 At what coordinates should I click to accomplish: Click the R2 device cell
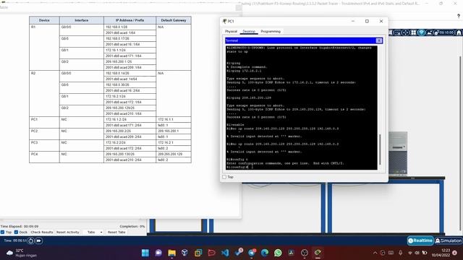(44, 93)
